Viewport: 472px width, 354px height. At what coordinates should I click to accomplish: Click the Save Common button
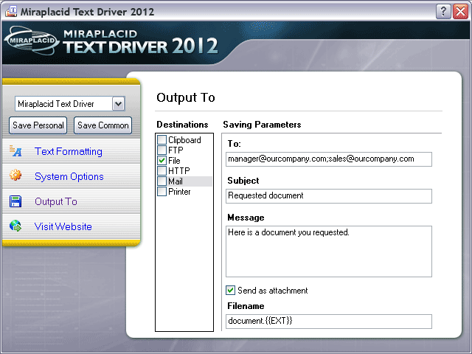coord(103,125)
